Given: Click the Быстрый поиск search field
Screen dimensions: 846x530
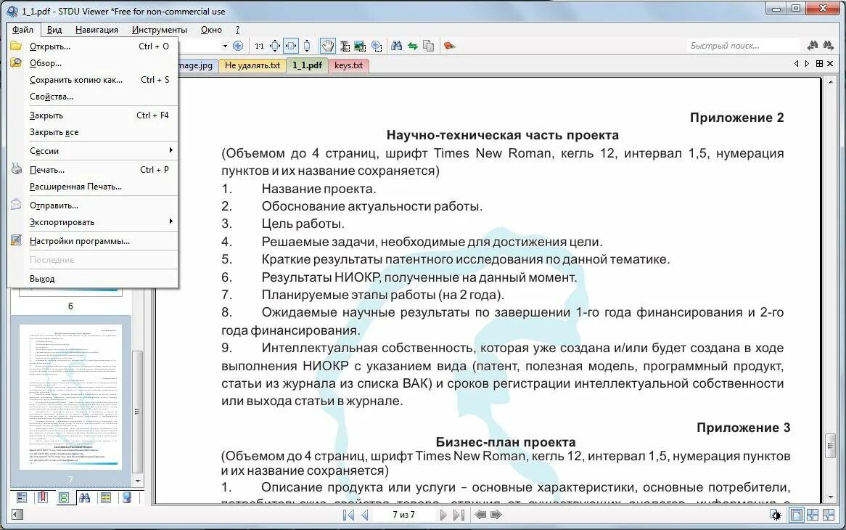Looking at the screenshot, I should [744, 46].
